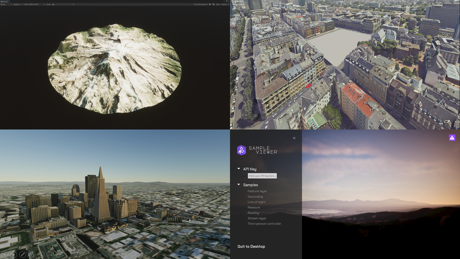Open the Game view kebab menu
This screenshot has width=460, height=259.
224,1
